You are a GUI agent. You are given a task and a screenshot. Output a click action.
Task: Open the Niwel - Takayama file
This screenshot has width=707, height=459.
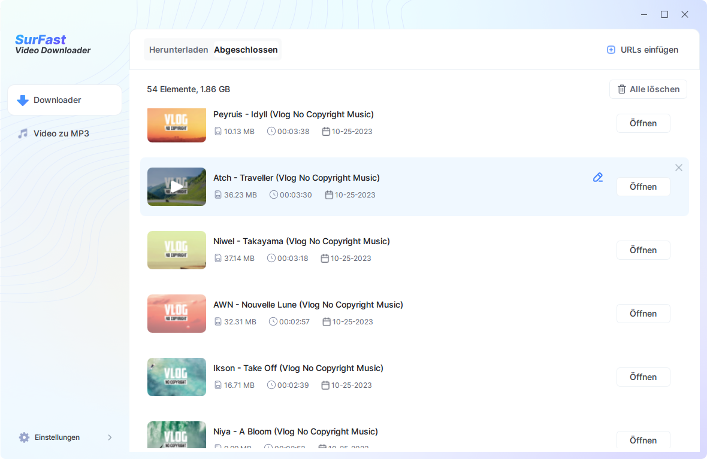(643, 250)
